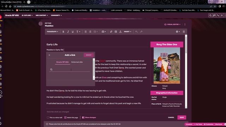Click the link icon in toolbar
The image size is (226, 127).
pyautogui.click(x=111, y=32)
